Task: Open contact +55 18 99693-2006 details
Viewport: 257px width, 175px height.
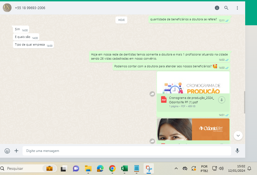Action: [30, 8]
